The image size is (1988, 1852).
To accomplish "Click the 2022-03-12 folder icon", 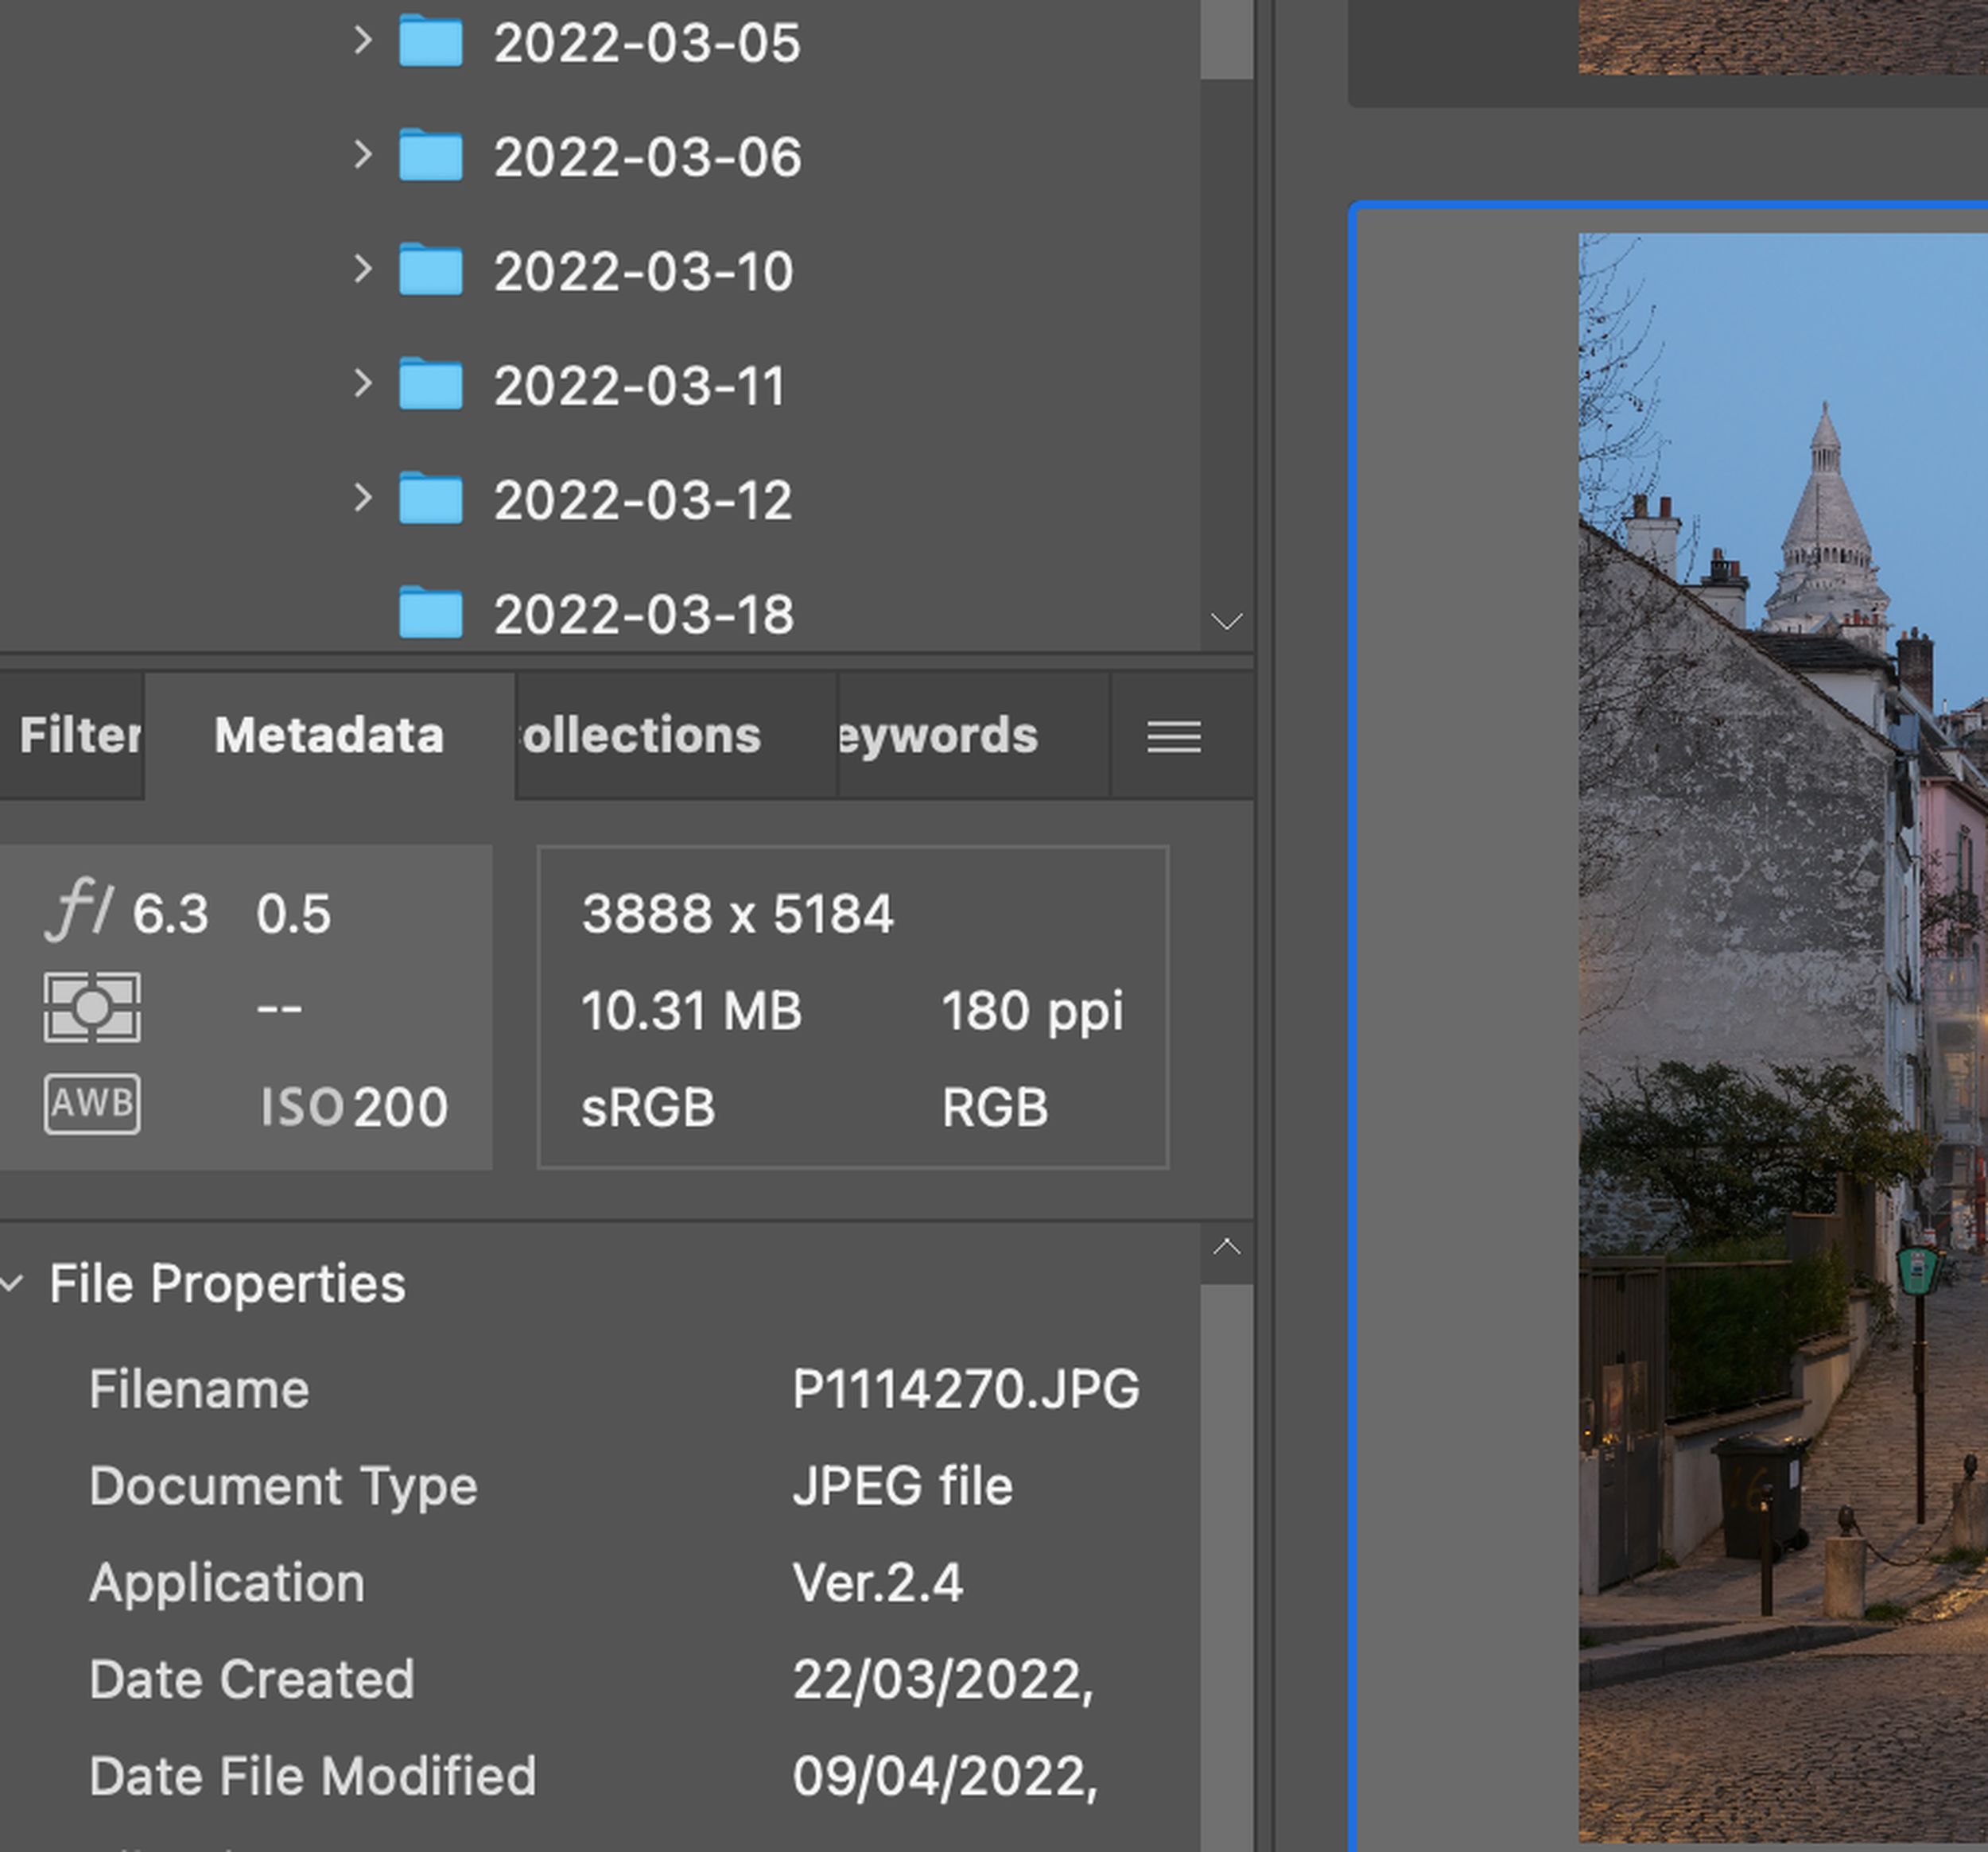I will pyautogui.click(x=430, y=499).
